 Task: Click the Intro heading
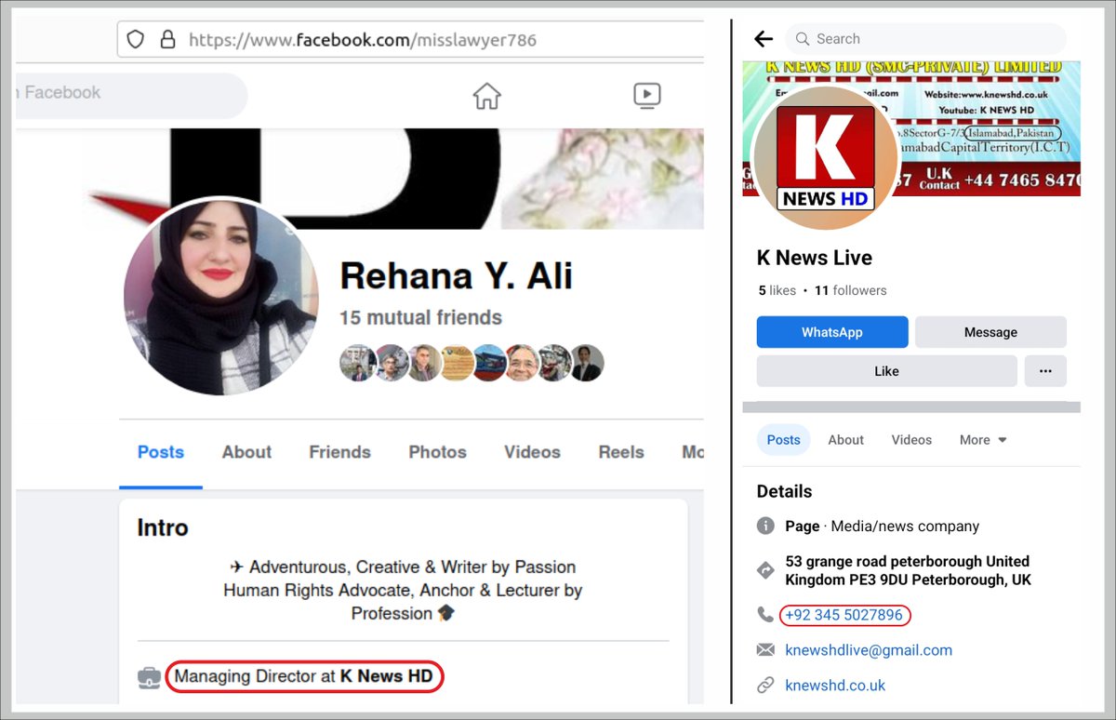[x=163, y=527]
